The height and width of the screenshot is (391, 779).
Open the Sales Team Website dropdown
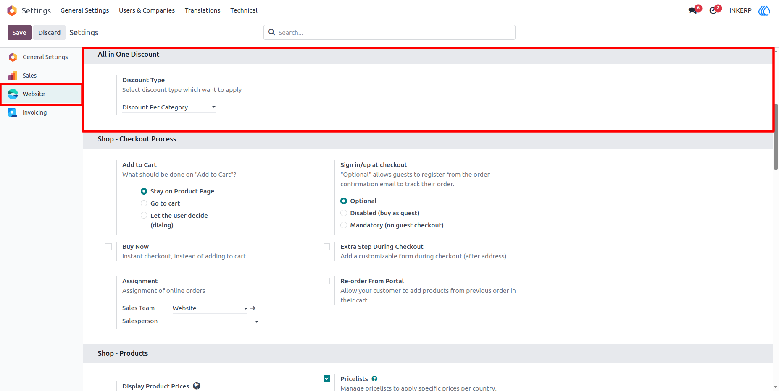click(x=210, y=308)
